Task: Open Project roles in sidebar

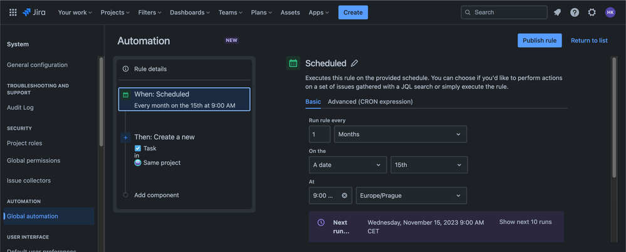Action: (x=24, y=143)
